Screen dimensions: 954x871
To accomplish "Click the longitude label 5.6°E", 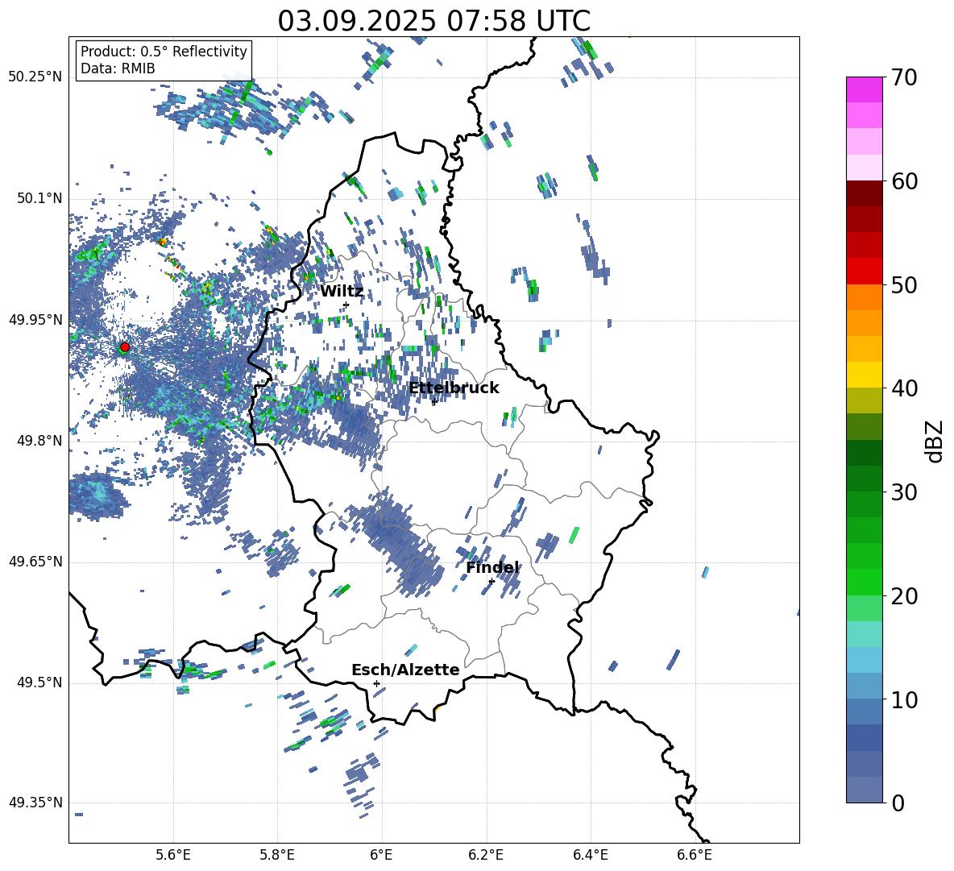I will tap(173, 855).
